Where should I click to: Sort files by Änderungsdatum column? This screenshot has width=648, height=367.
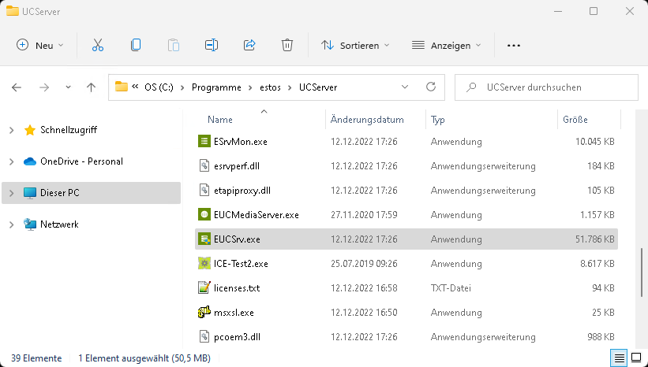[x=367, y=120]
